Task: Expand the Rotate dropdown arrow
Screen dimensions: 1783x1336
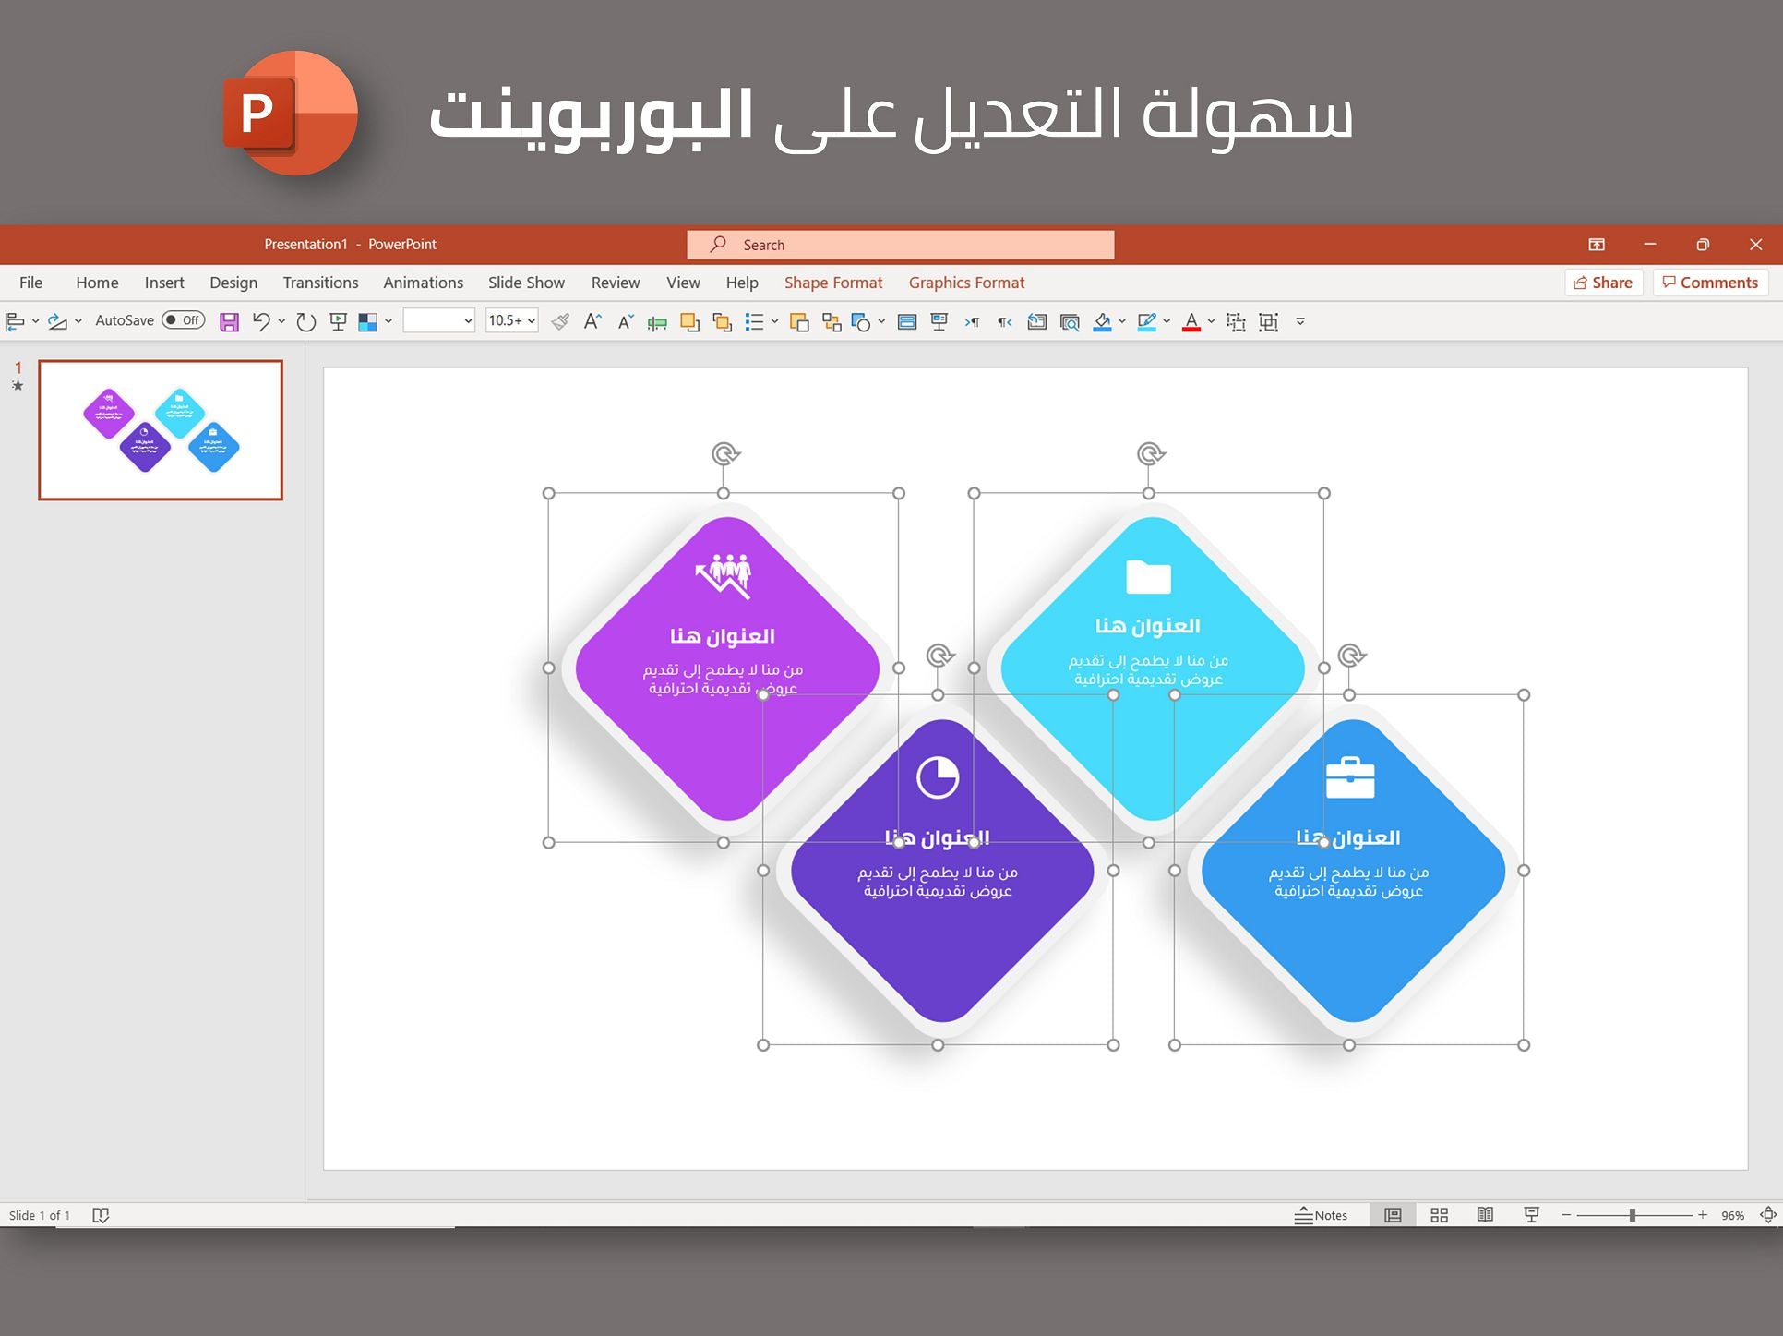Action: tap(78, 321)
